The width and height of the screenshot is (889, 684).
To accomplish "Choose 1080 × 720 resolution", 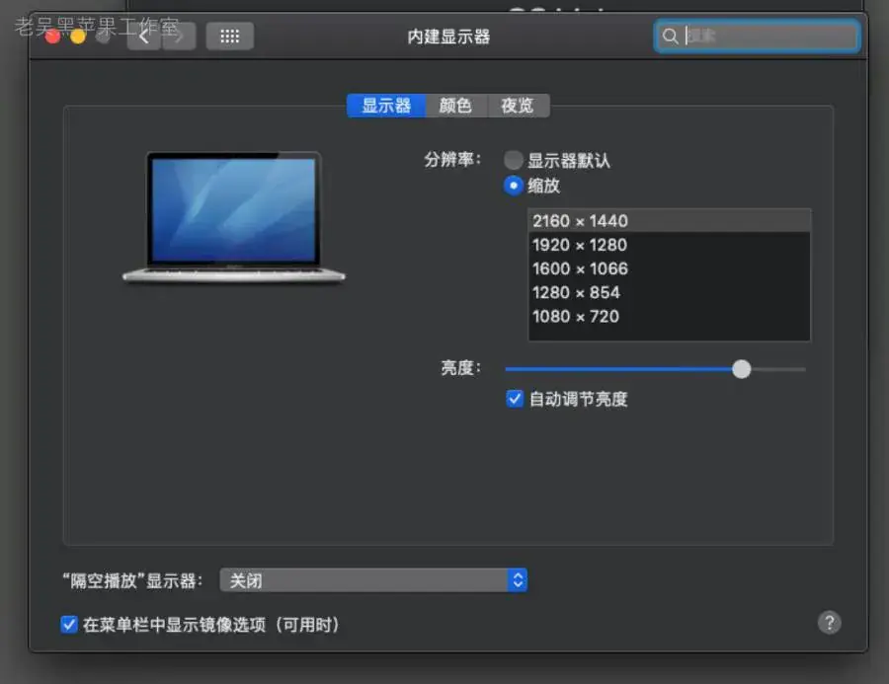I will tap(669, 316).
